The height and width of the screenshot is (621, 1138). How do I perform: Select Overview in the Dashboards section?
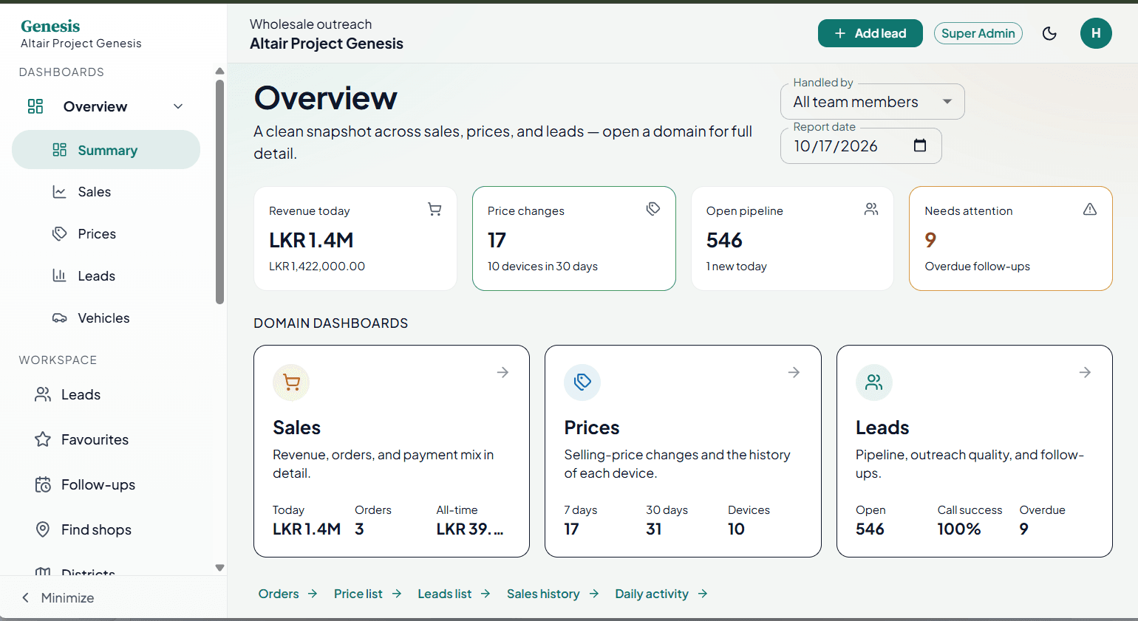(106, 106)
